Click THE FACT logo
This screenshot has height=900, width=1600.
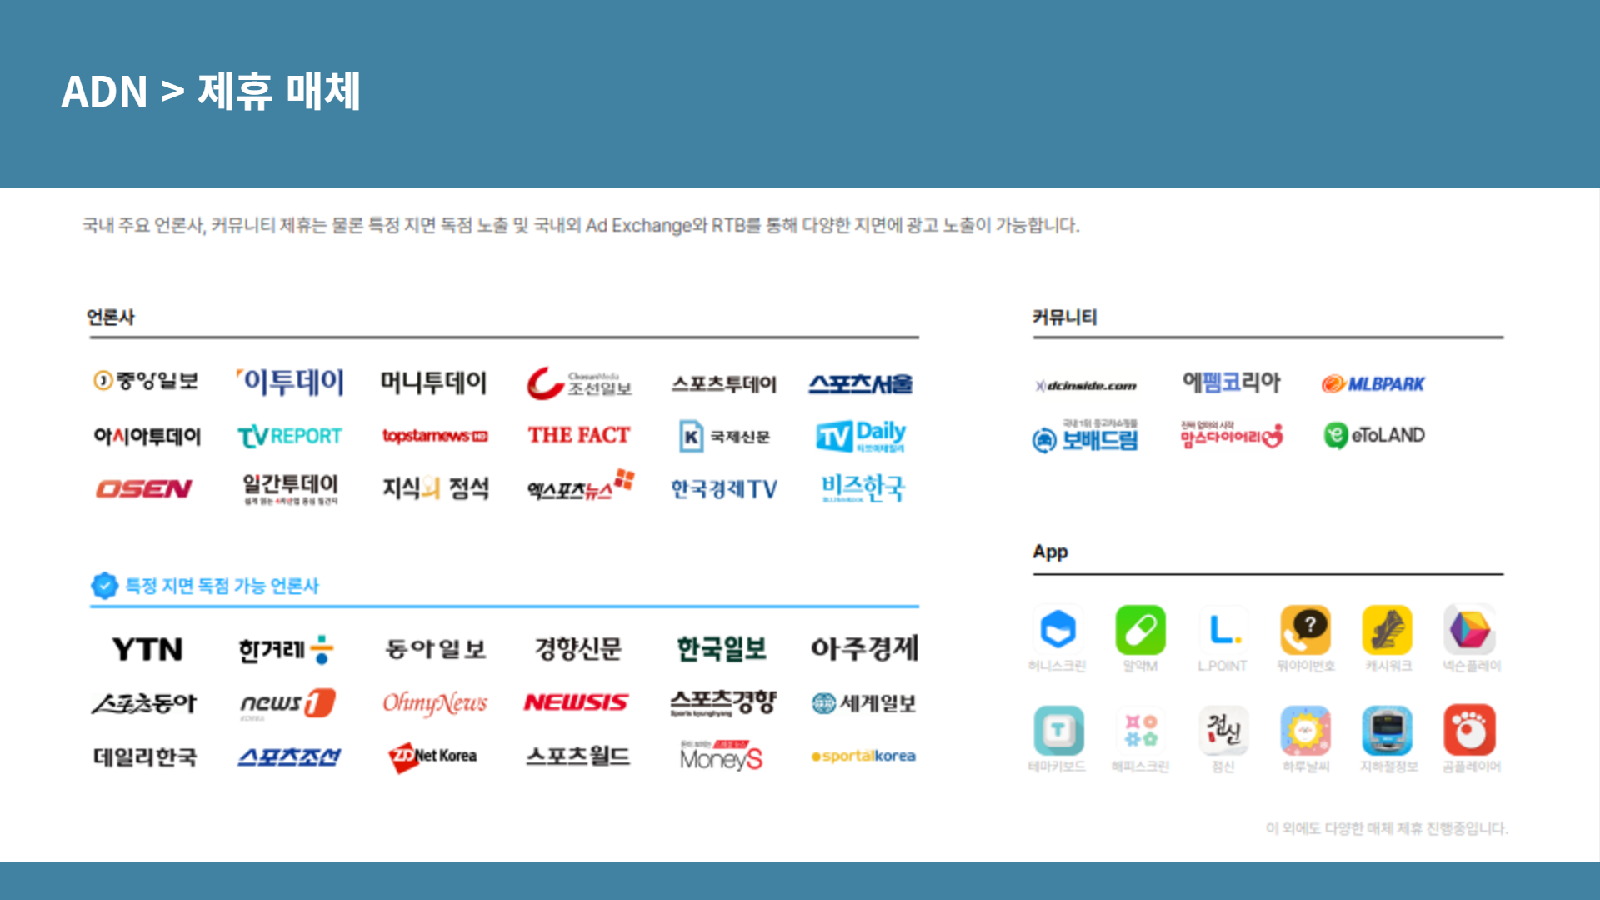pyautogui.click(x=579, y=435)
